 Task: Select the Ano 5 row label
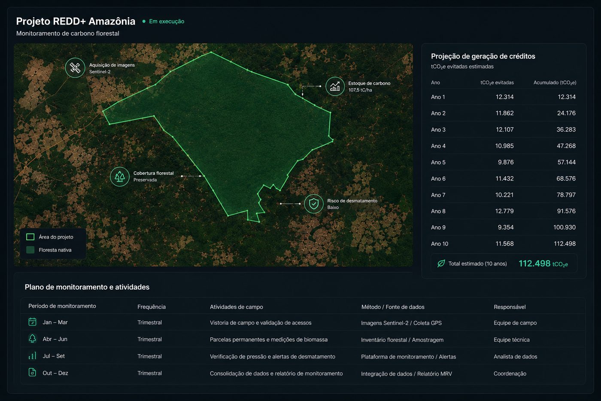pyautogui.click(x=438, y=162)
